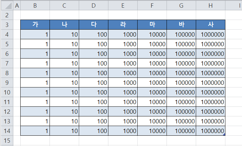Select row 5 header
Image resolution: width=242 pixels, height=146 pixels.
[7, 44]
